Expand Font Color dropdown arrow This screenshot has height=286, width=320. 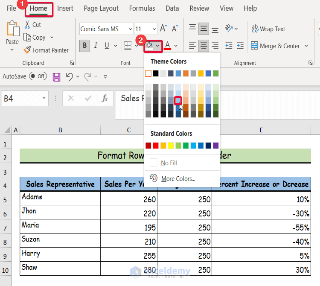point(176,46)
